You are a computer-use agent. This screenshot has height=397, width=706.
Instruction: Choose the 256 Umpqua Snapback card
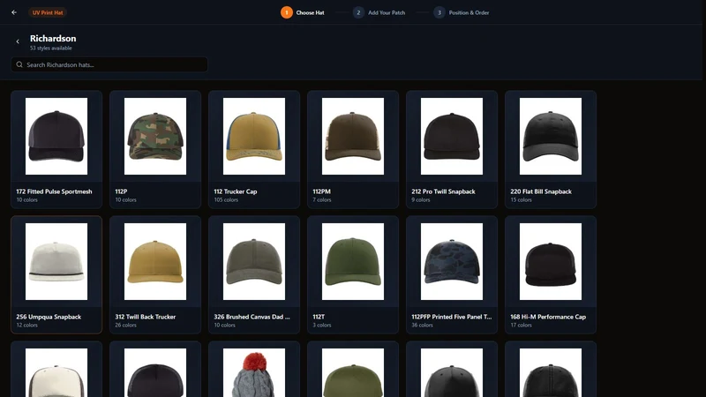(x=56, y=274)
